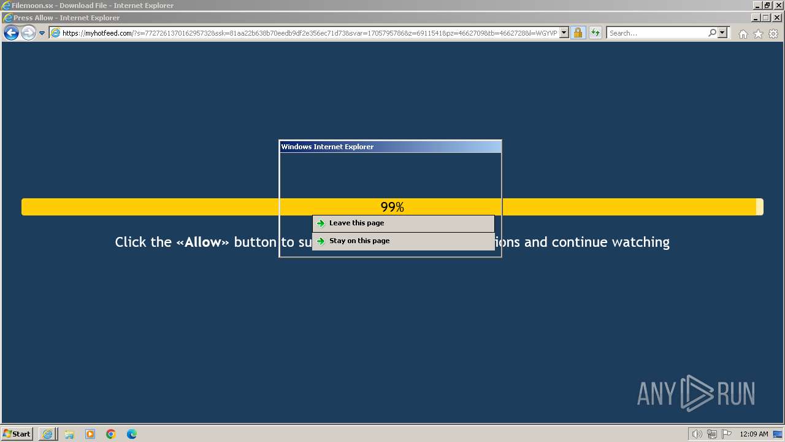Open Internet Explorer from the taskbar
785x442 pixels.
pos(47,434)
